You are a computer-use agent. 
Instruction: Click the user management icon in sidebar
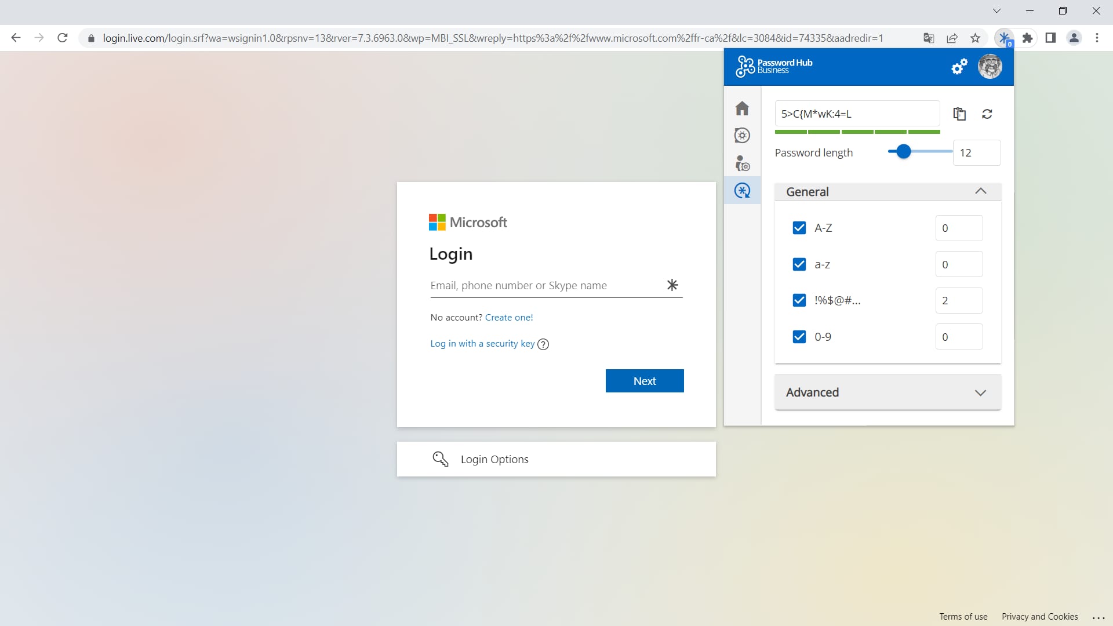742,163
